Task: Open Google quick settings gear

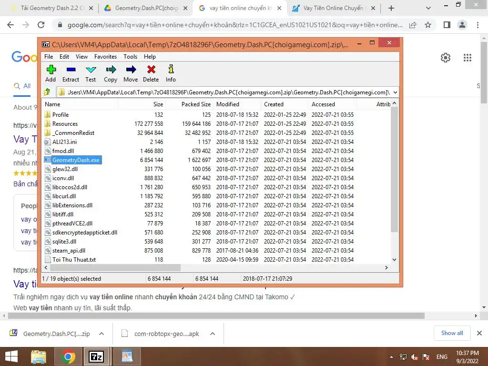Action: click(446, 58)
